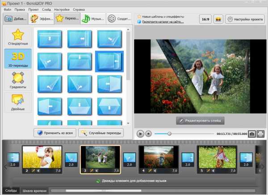268x195 pixels.
Task: Open the Слайд menu
Action: point(46,9)
